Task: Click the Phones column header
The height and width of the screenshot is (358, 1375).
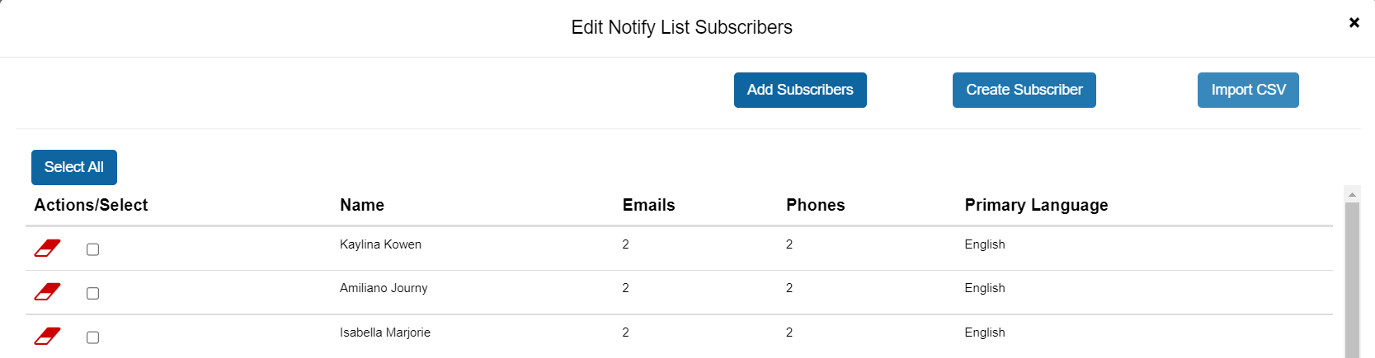Action: tap(815, 205)
